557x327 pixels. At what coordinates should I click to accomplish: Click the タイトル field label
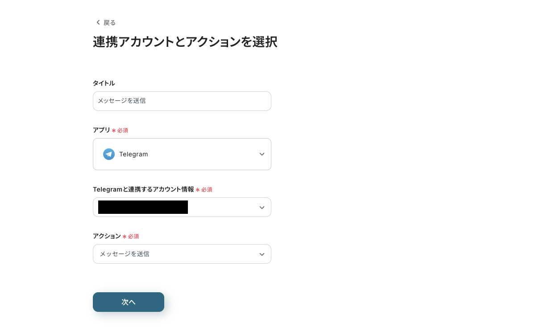pyautogui.click(x=104, y=83)
